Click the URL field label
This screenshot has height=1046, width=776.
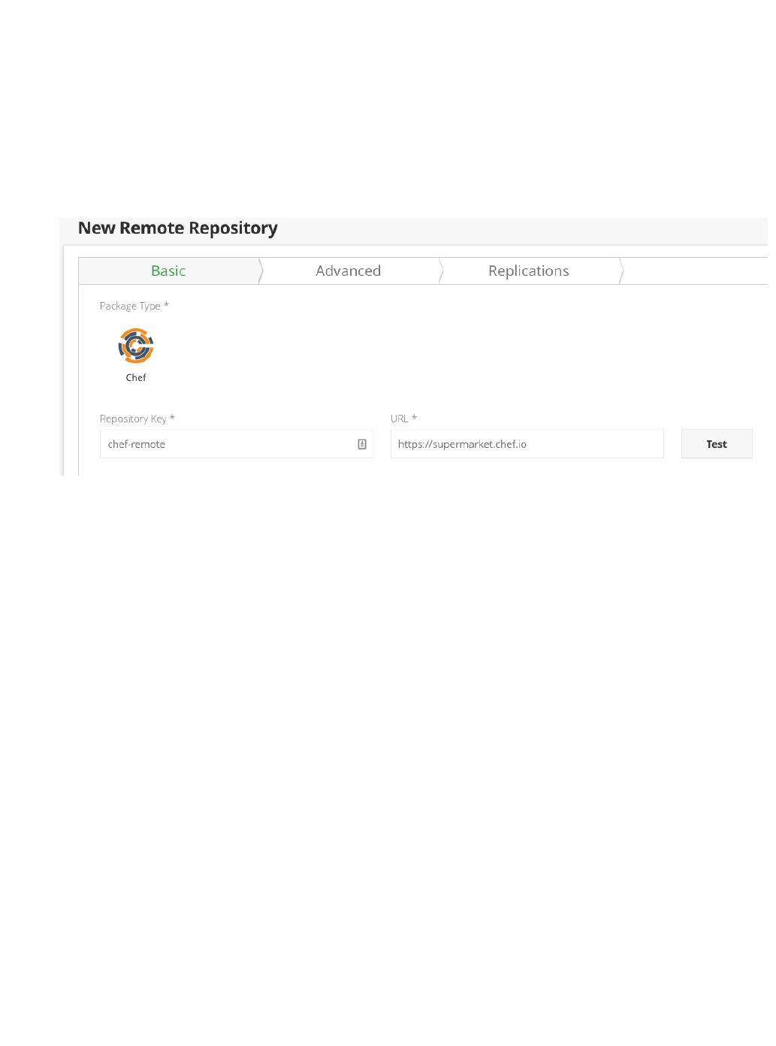[400, 419]
